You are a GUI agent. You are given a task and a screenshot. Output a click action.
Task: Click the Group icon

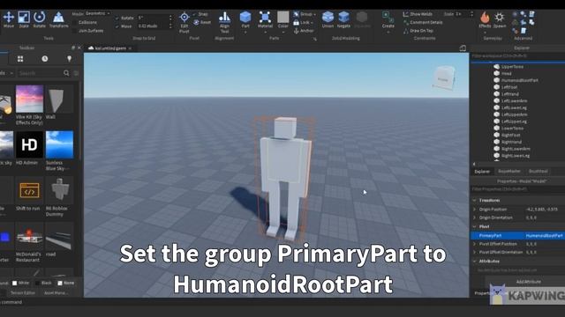(297, 14)
